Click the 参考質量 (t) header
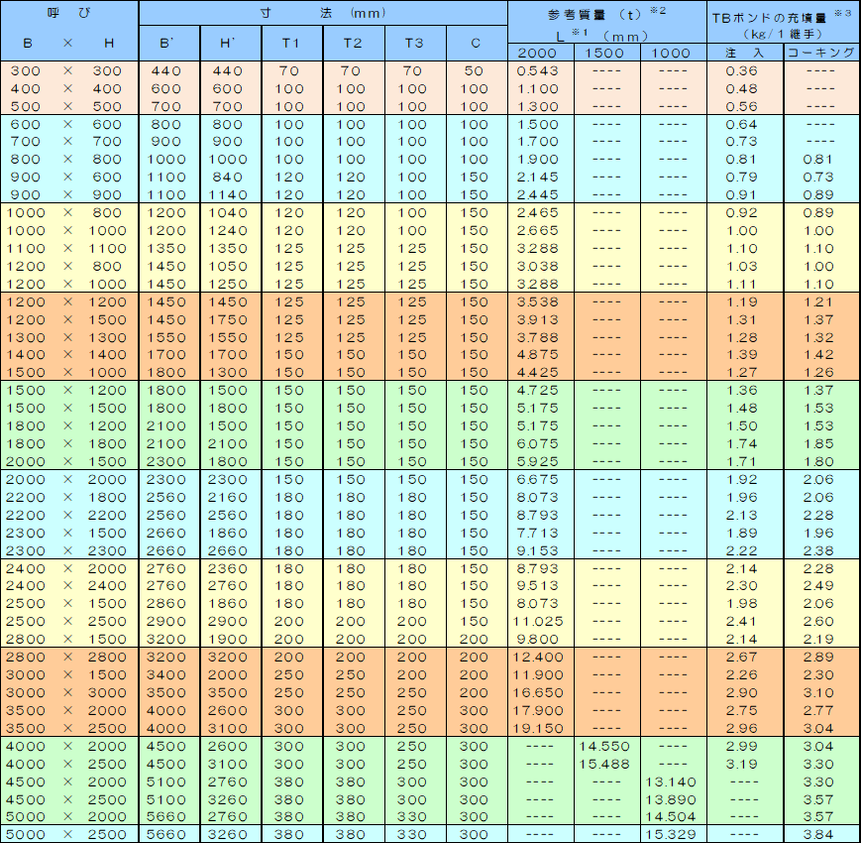The image size is (861, 843). 605,14
